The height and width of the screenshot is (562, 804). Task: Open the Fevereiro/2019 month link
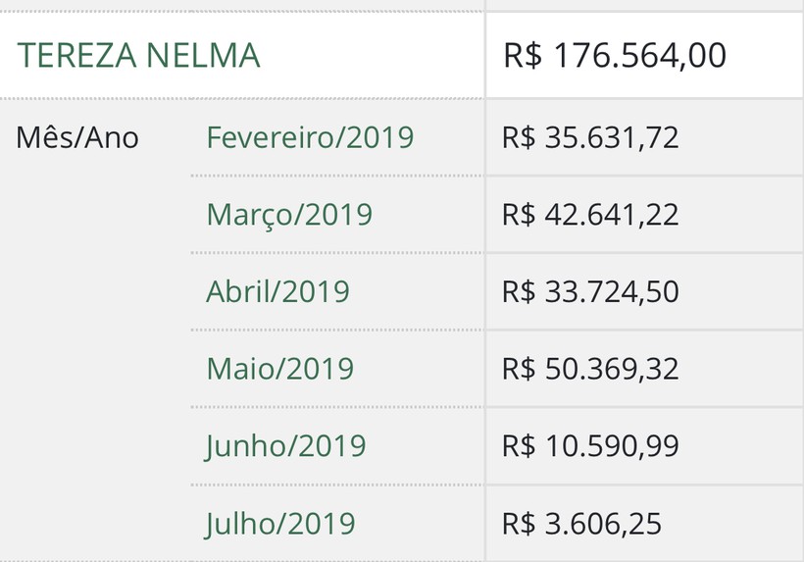coord(310,137)
